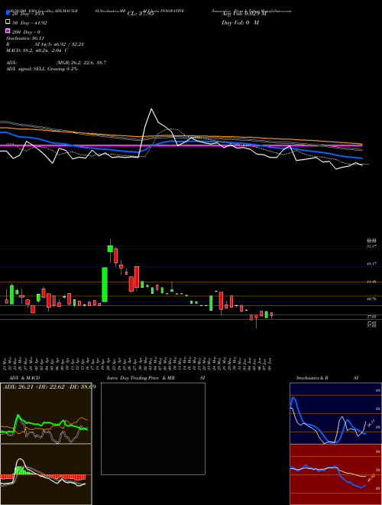
Task: Click the magenta 200 Day legend swatch
Action: 8,31
